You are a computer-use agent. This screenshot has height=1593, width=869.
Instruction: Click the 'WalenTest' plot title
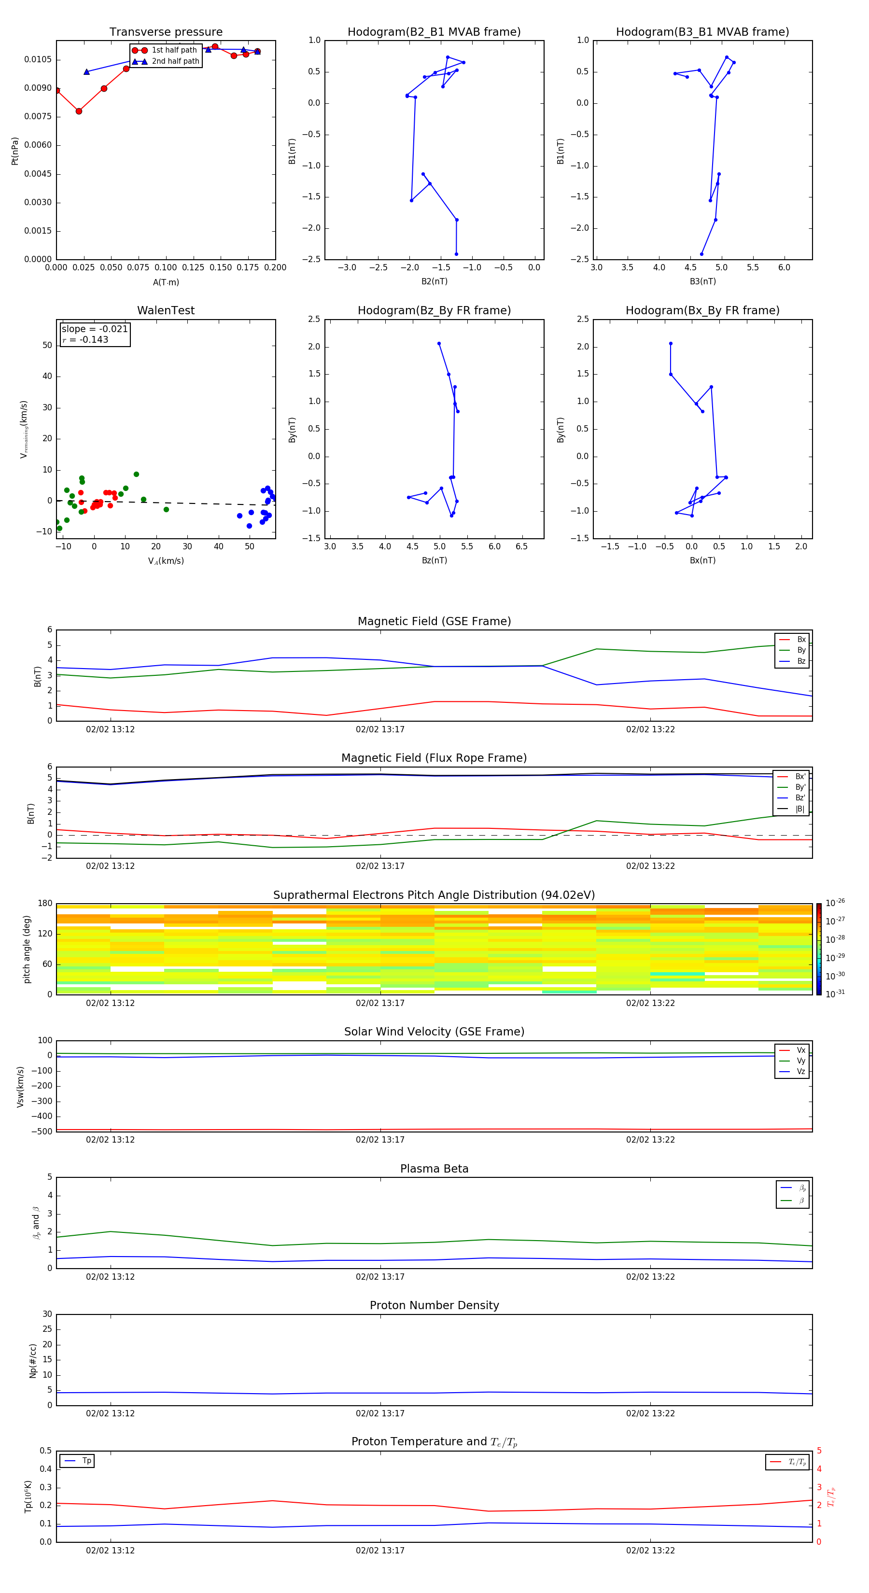pos(166,310)
